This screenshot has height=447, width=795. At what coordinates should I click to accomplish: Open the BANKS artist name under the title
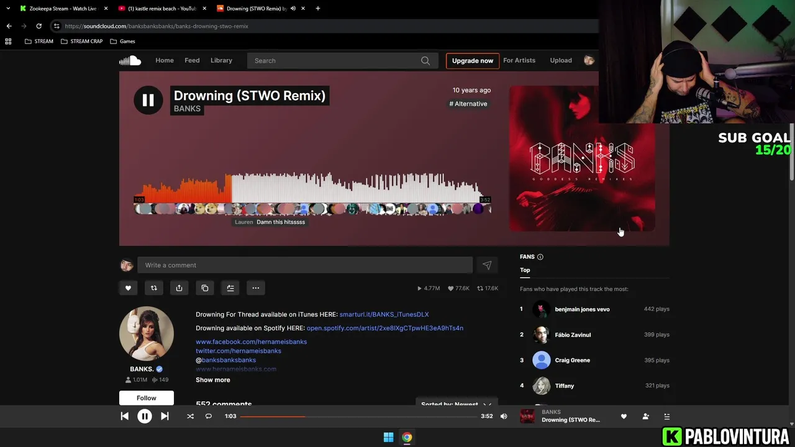pyautogui.click(x=187, y=109)
